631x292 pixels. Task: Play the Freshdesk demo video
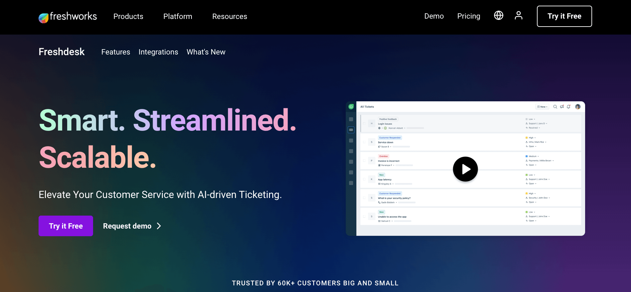pos(465,169)
